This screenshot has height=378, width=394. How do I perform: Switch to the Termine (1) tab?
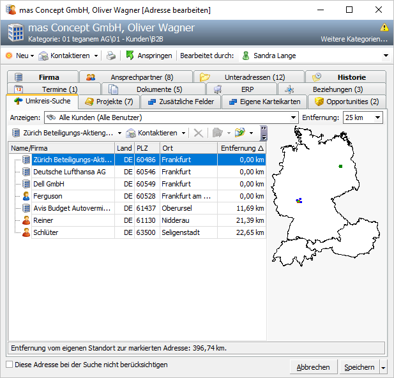pos(54,89)
